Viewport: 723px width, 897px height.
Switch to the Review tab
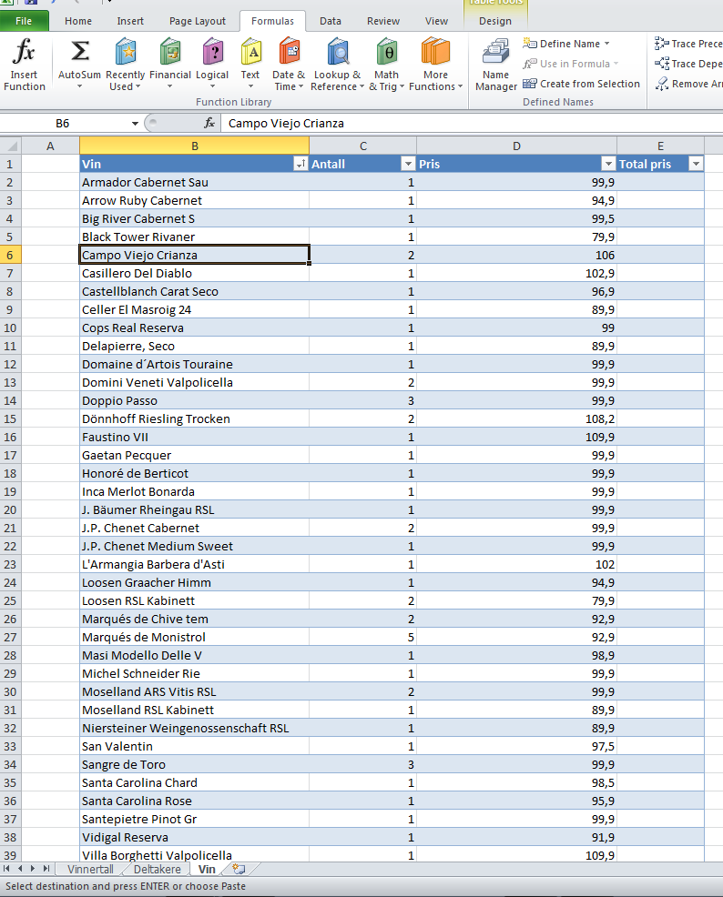click(x=383, y=21)
